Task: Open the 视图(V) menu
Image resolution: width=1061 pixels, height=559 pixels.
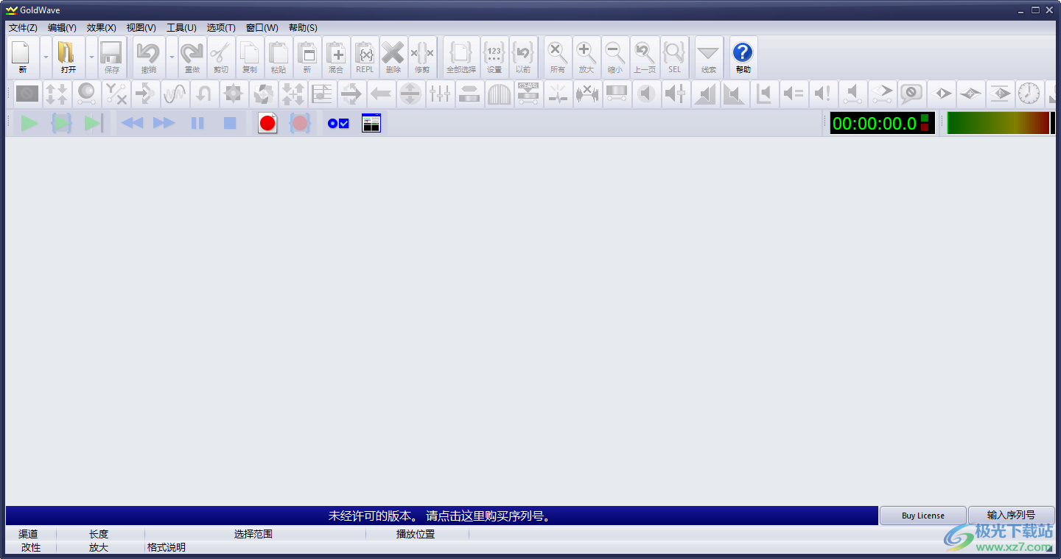Action: point(141,28)
